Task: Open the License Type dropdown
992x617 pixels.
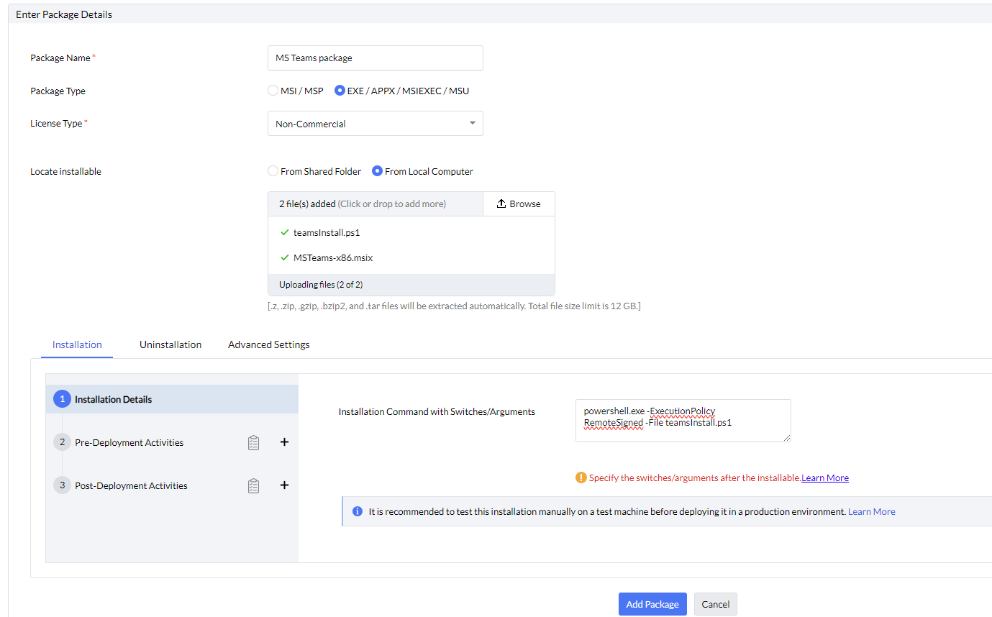Action: click(x=375, y=124)
